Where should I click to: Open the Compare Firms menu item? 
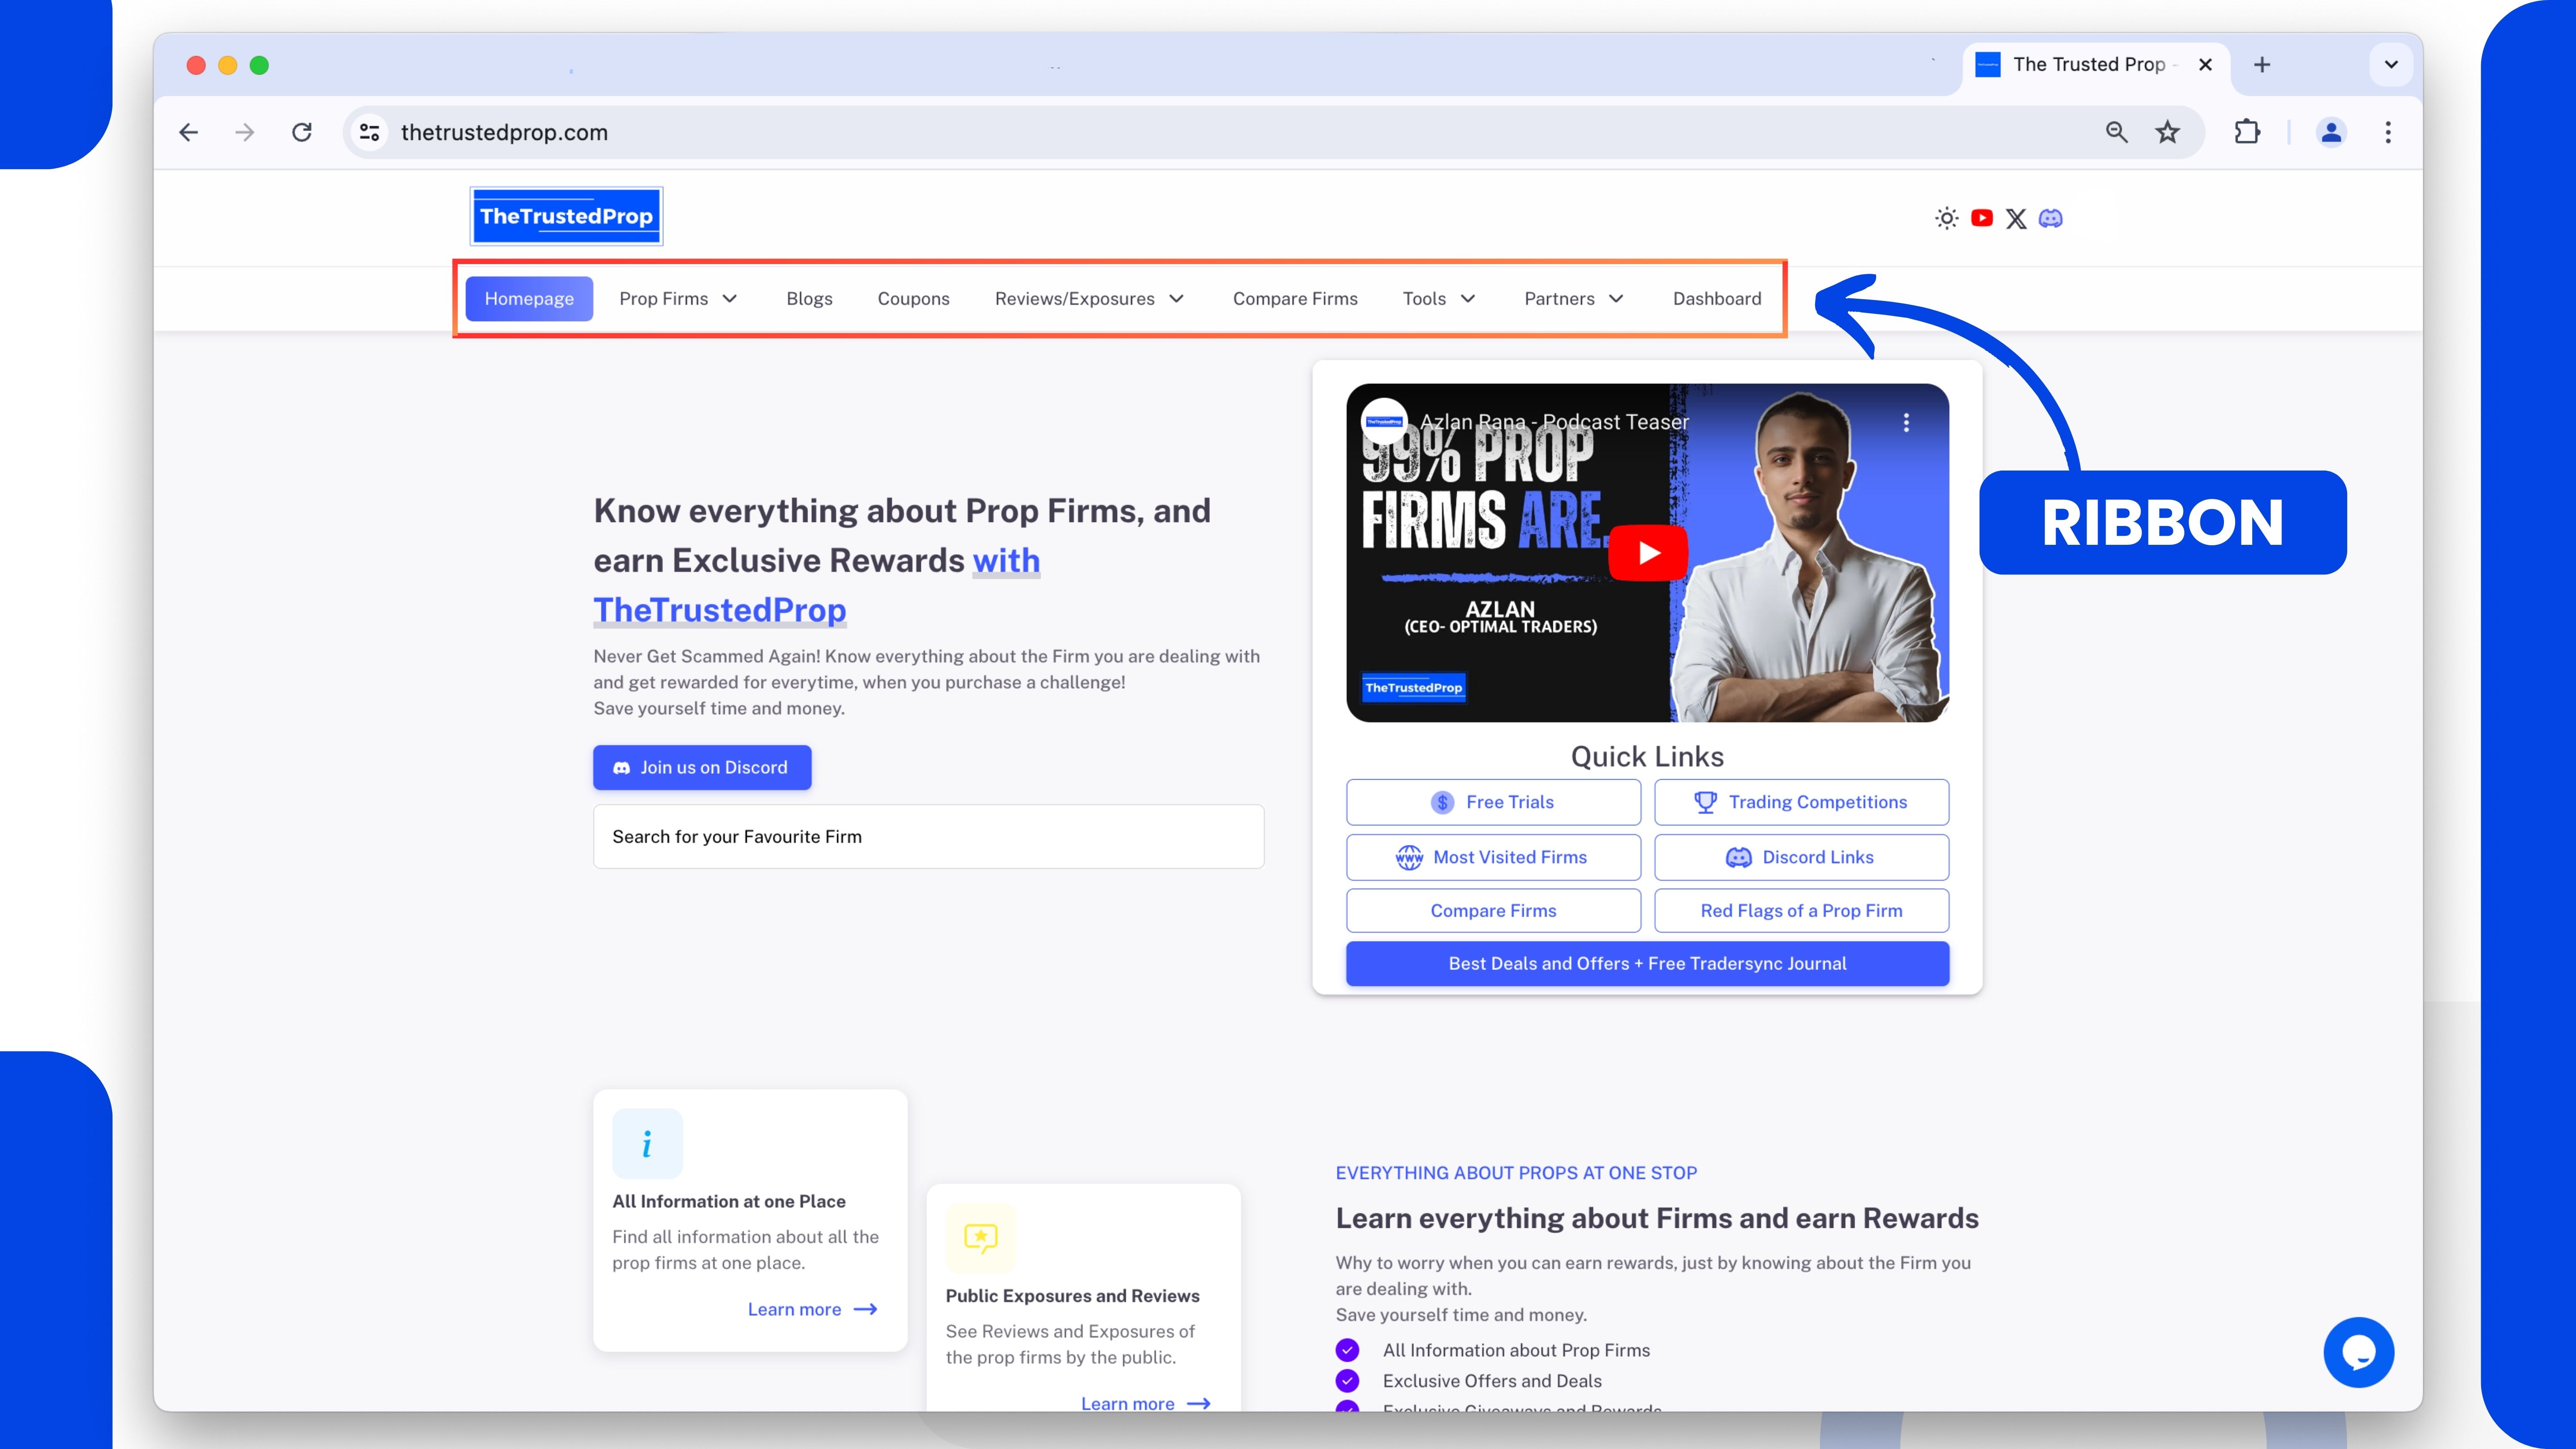[1295, 299]
